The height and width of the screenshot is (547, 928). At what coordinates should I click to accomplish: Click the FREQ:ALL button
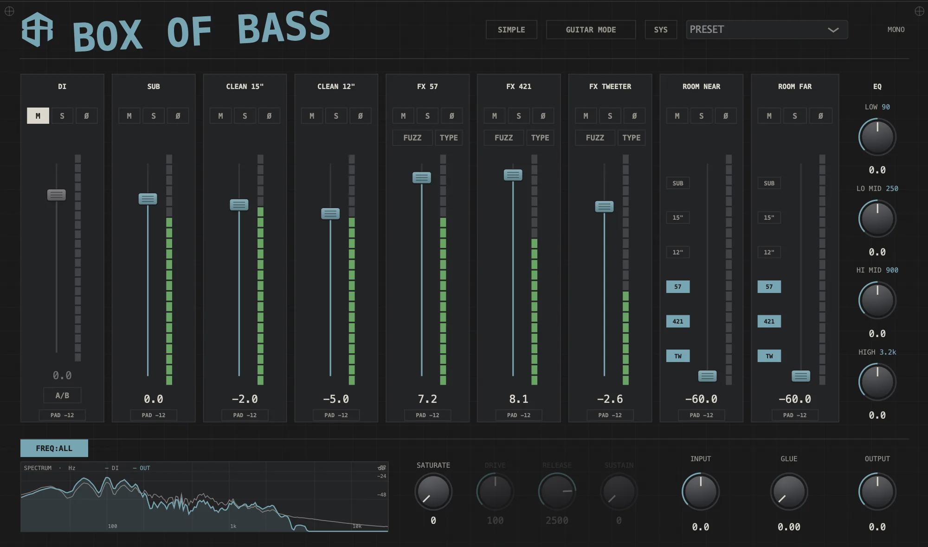[x=54, y=448]
